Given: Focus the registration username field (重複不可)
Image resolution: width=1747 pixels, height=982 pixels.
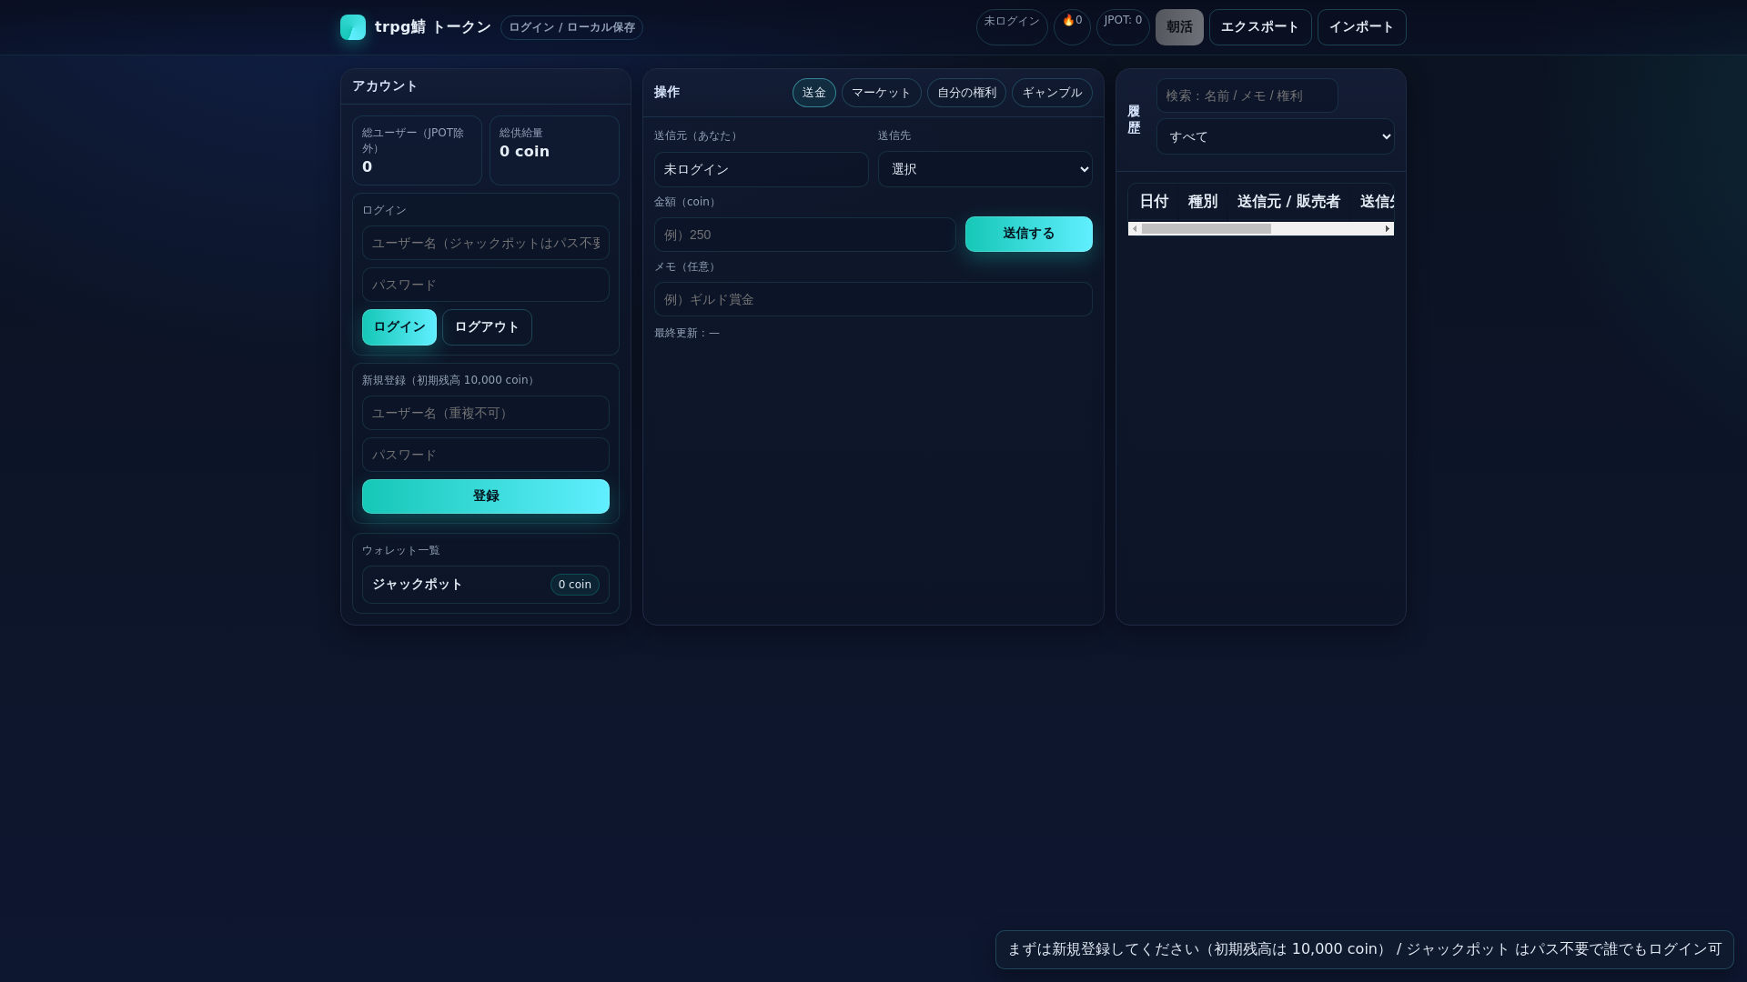Looking at the screenshot, I should click(x=486, y=413).
